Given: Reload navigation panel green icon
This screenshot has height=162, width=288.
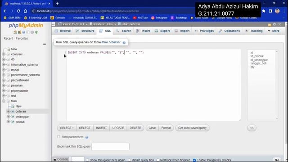Looking at the screenshot, I should tap(36, 32).
